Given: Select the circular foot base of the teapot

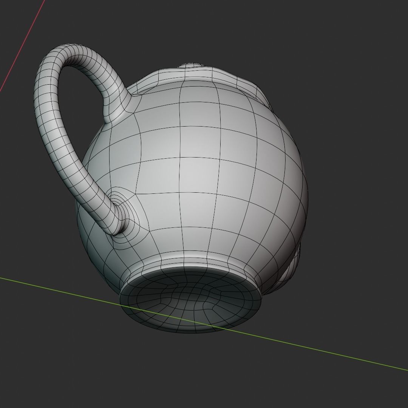Looking at the screenshot, I should tap(190, 299).
